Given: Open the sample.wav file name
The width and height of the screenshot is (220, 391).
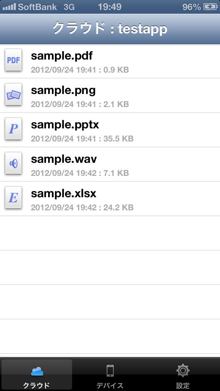Looking at the screenshot, I should (x=64, y=159).
